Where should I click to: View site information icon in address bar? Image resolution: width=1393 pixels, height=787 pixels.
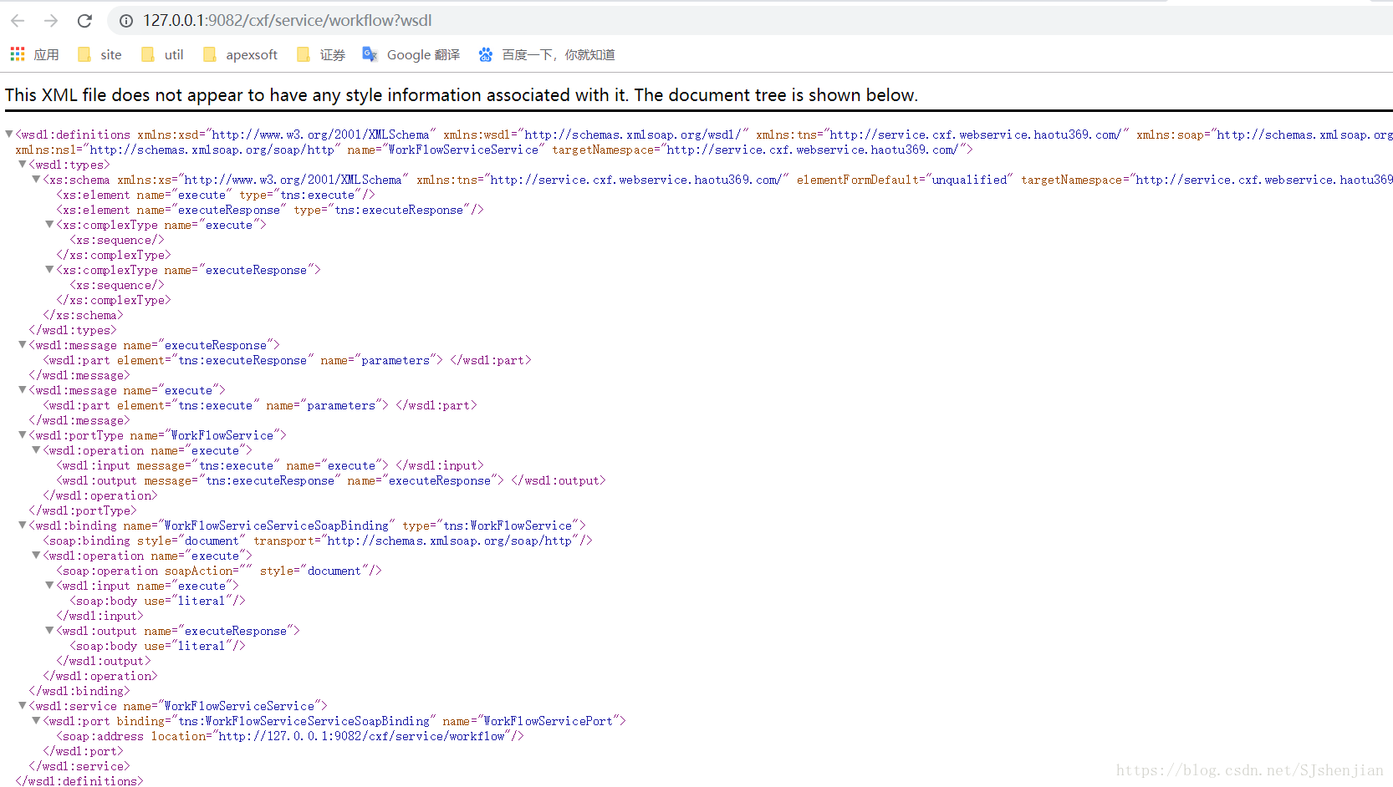click(x=125, y=21)
